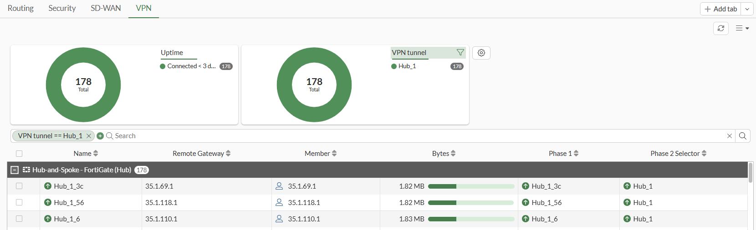Open the Add tab dropdown arrow
This screenshot has height=230, width=756.
747,9
